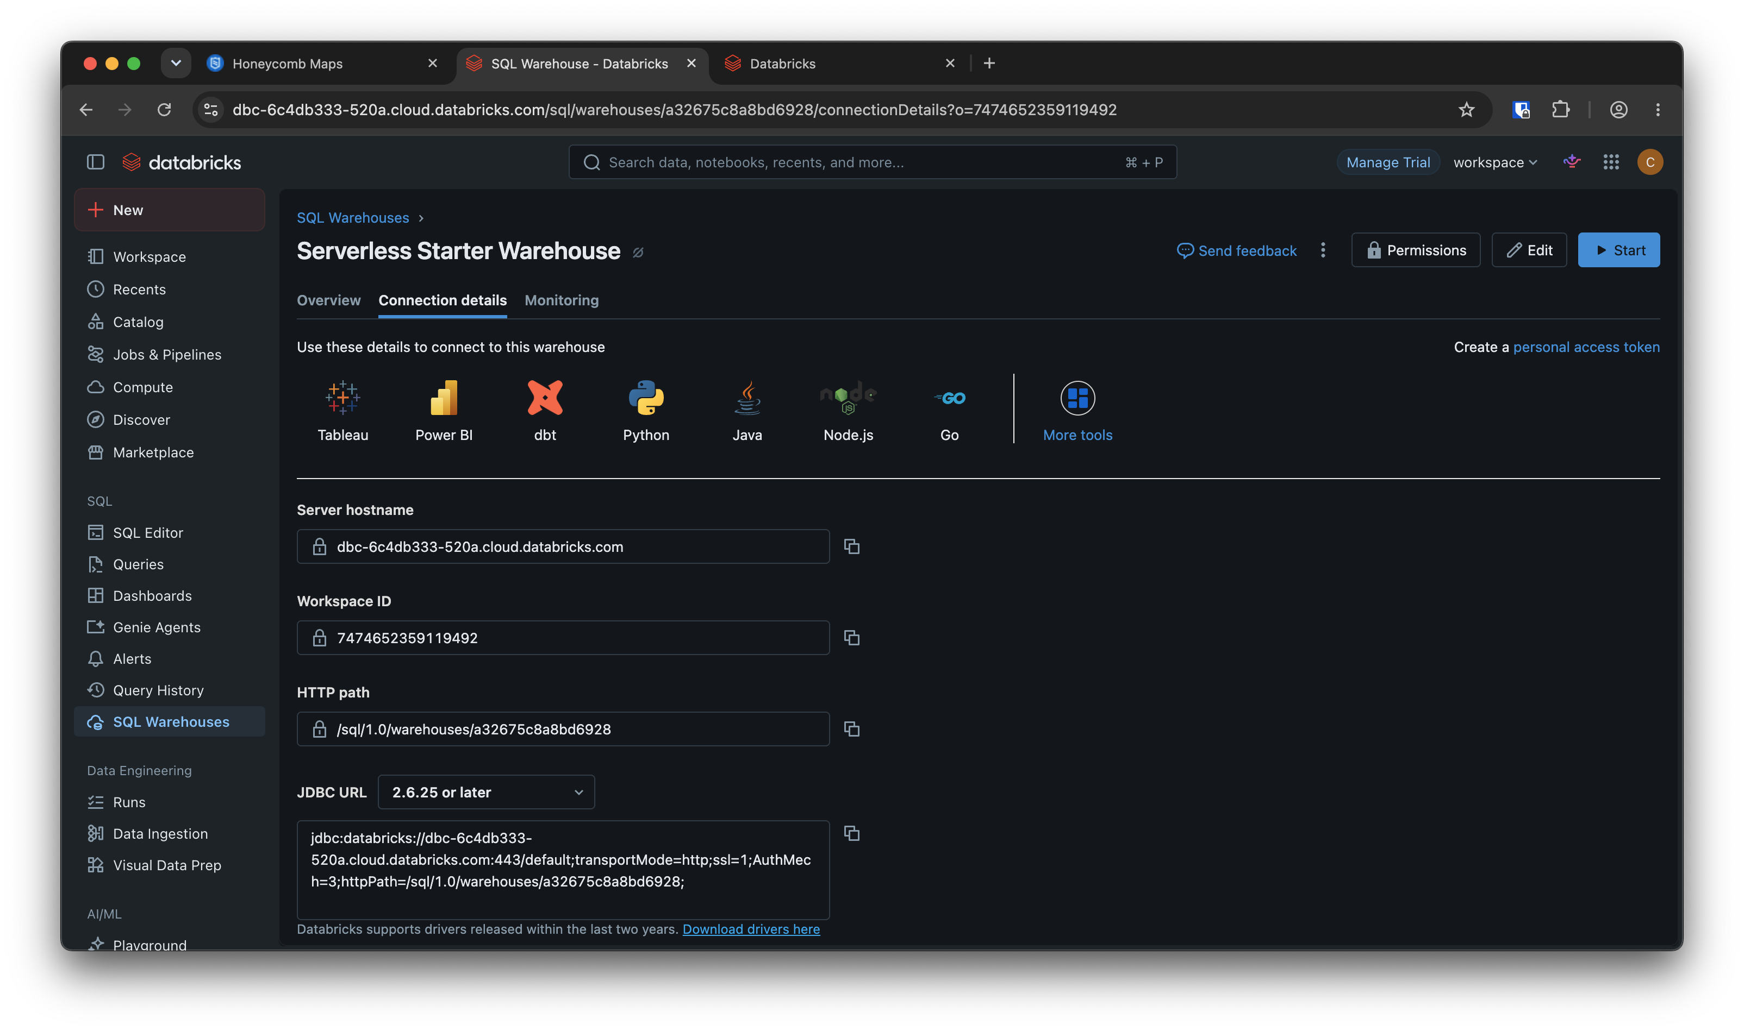This screenshot has width=1744, height=1031.
Task: Open Data Ingestion in the sidebar
Action: (169, 833)
